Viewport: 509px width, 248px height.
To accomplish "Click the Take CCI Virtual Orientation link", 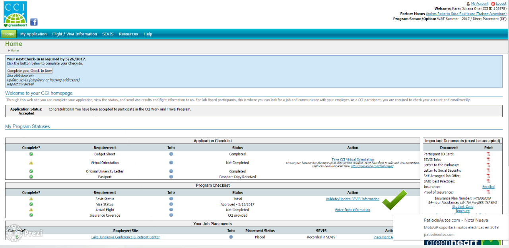I will 353,160.
